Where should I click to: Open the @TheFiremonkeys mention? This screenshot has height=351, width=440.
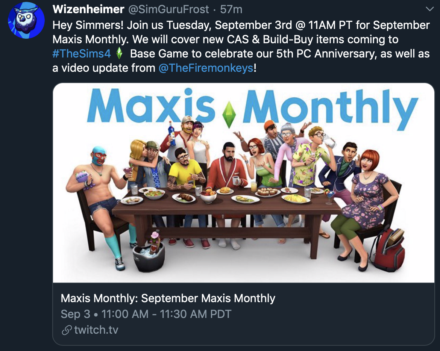206,68
